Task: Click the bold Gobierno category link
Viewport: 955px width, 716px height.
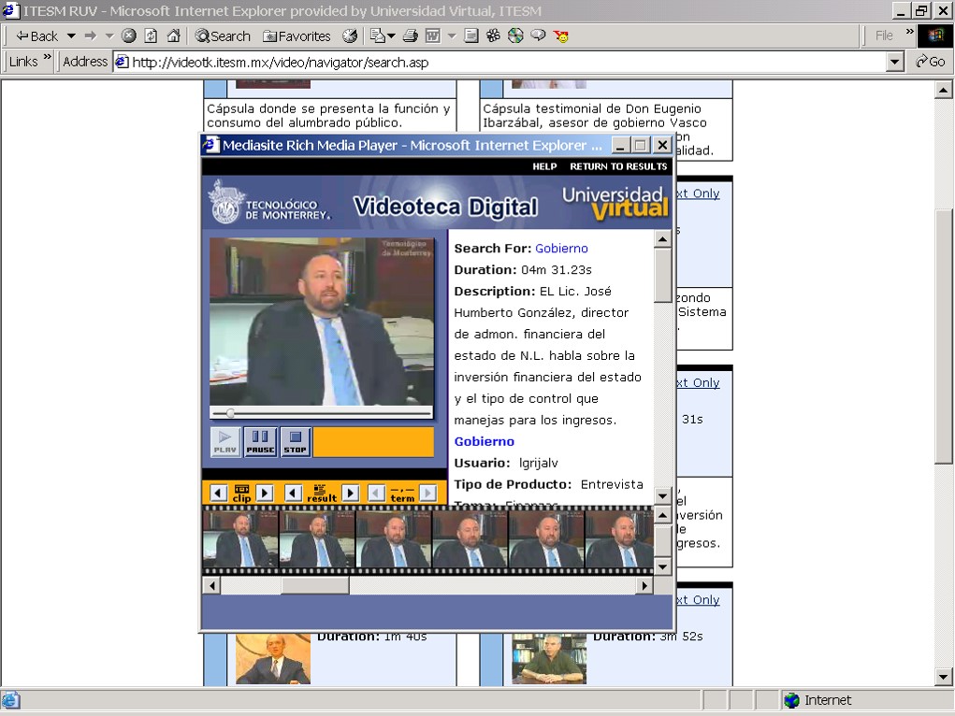Action: tap(485, 441)
